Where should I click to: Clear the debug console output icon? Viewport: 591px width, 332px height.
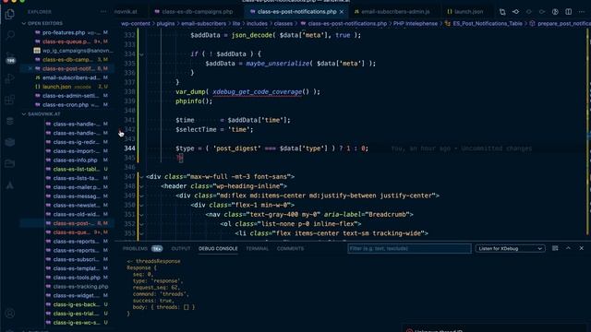pos(555,248)
